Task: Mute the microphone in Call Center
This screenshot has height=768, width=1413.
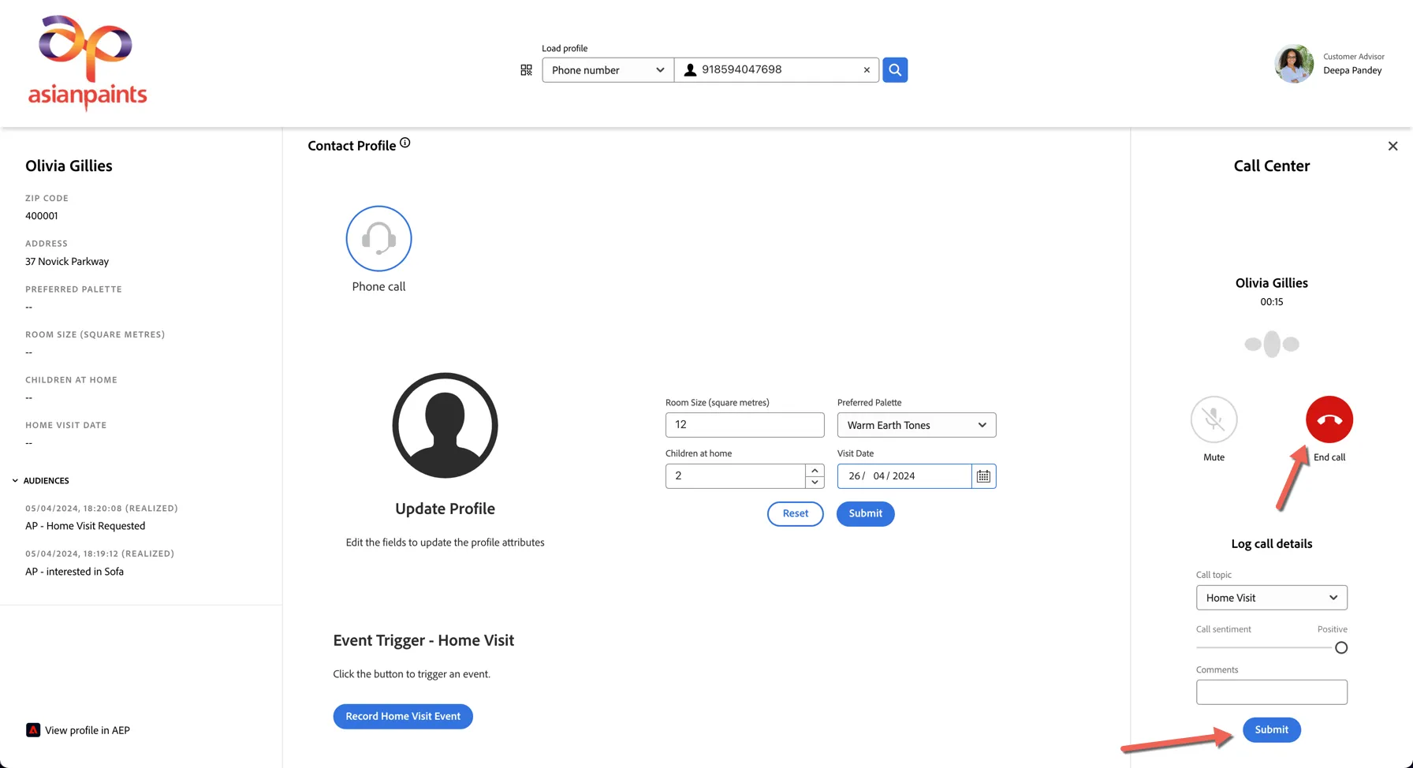Action: pos(1214,419)
